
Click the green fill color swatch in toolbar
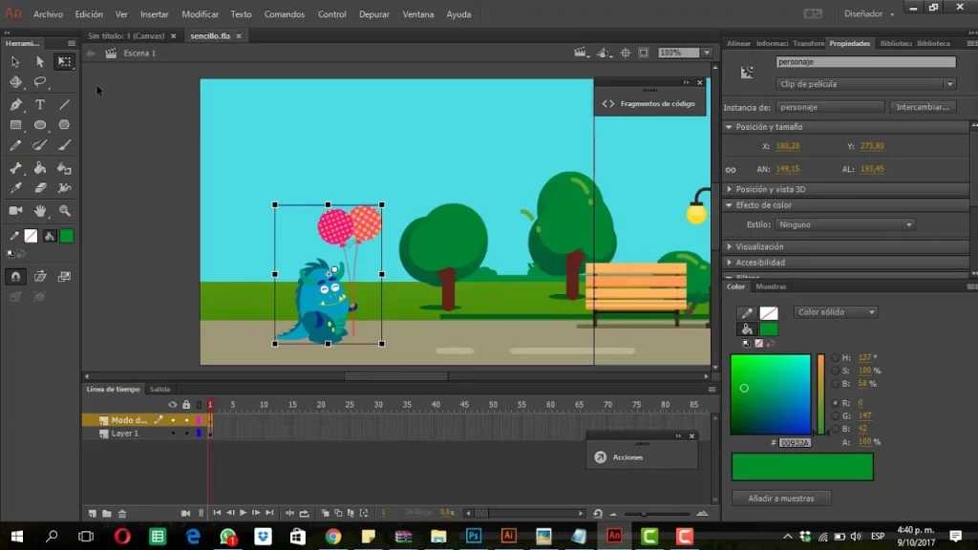[x=66, y=236]
